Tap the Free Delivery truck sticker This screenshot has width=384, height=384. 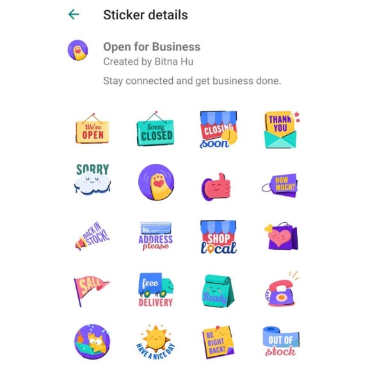156,290
